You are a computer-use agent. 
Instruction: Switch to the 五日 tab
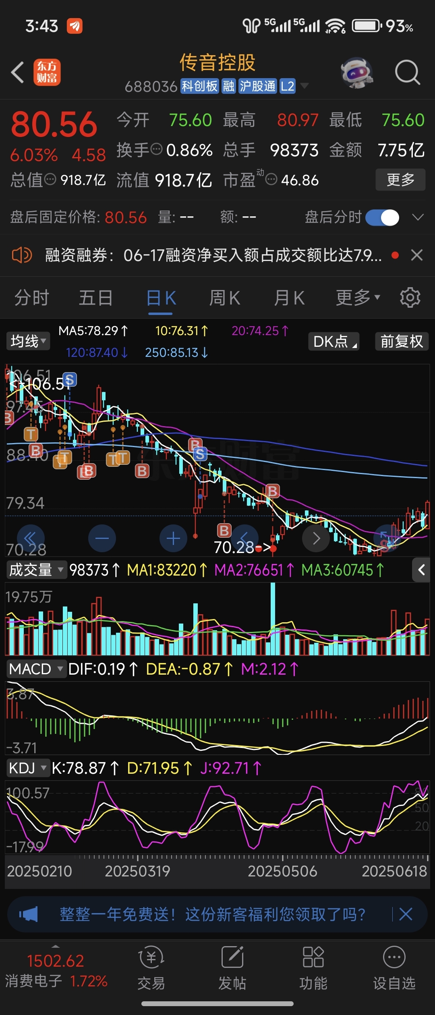click(x=96, y=298)
